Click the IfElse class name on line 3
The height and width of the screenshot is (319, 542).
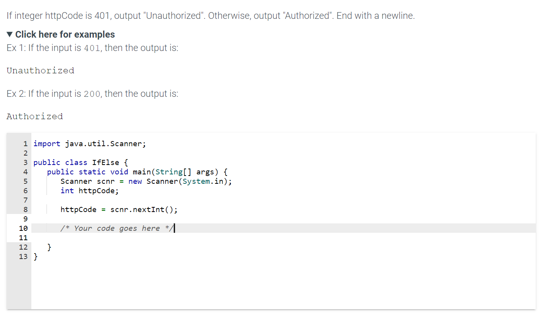(106, 162)
